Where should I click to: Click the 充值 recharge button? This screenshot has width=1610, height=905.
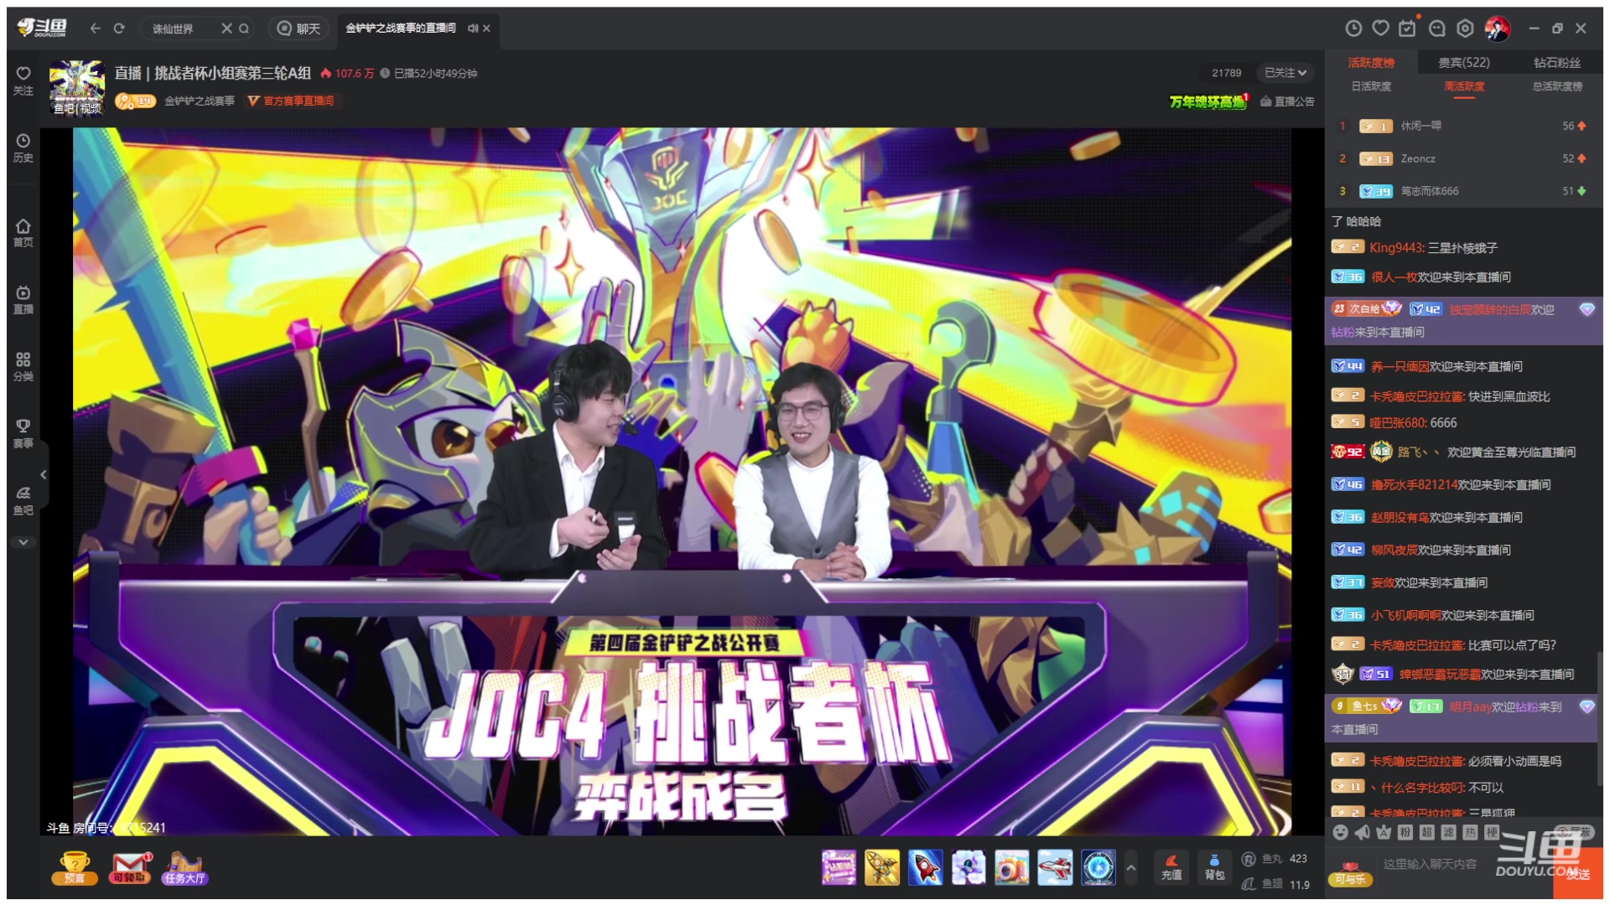[1171, 867]
